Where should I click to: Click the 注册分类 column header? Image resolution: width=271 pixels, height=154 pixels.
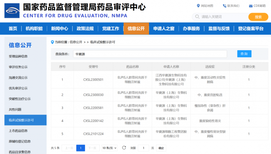pyautogui.click(x=249, y=67)
